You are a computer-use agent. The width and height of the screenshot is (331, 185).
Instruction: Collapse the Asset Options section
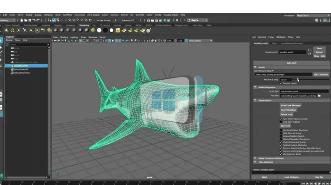pos(255,101)
